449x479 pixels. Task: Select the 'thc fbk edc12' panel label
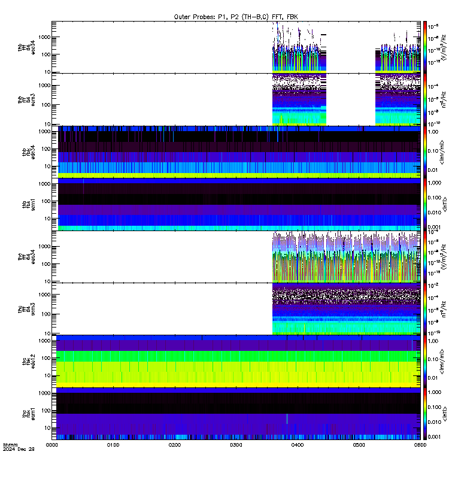click(29, 362)
